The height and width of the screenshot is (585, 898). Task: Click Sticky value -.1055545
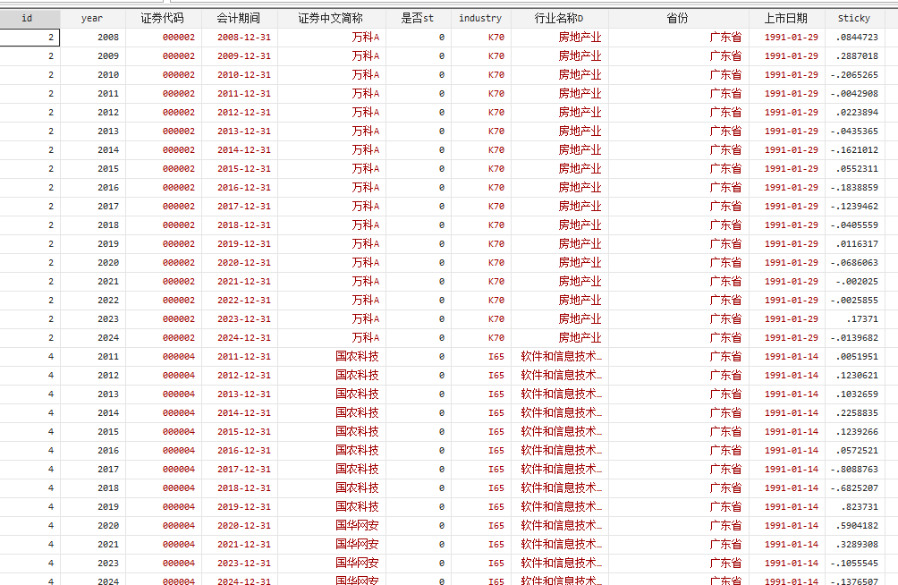[x=854, y=564]
